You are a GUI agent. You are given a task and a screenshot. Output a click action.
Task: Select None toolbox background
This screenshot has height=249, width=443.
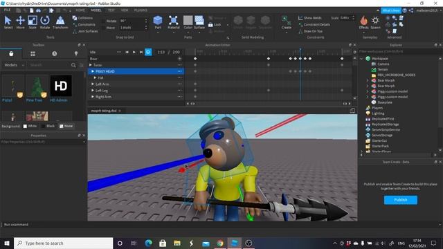click(66, 126)
